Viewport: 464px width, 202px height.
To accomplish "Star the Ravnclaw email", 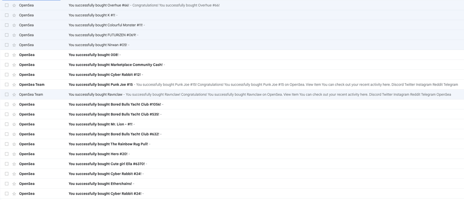I will [14, 94].
